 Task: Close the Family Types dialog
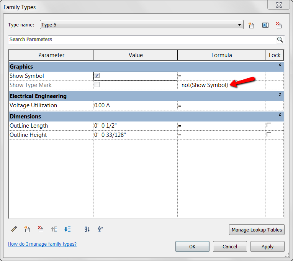coord(278,5)
